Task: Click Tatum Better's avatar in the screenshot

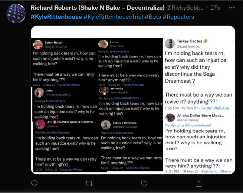Action: (x=38, y=45)
